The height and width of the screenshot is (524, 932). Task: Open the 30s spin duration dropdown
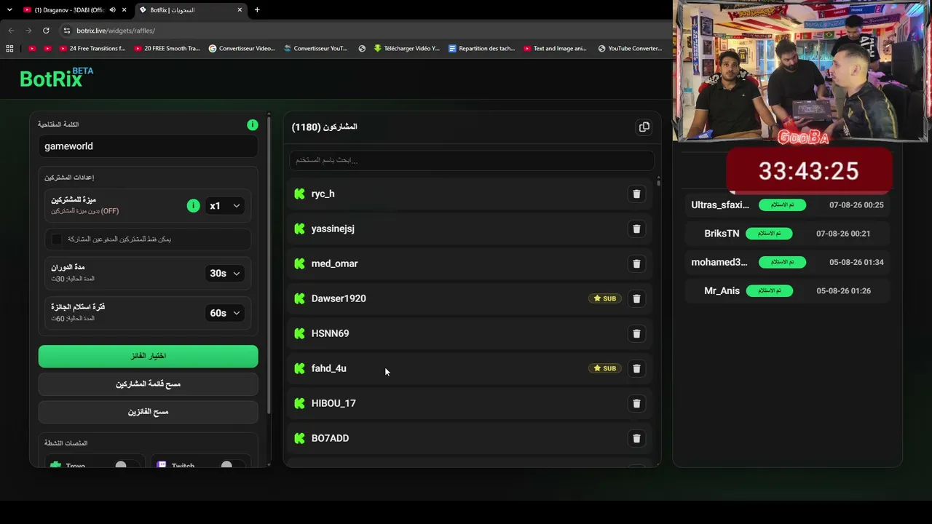tap(224, 274)
